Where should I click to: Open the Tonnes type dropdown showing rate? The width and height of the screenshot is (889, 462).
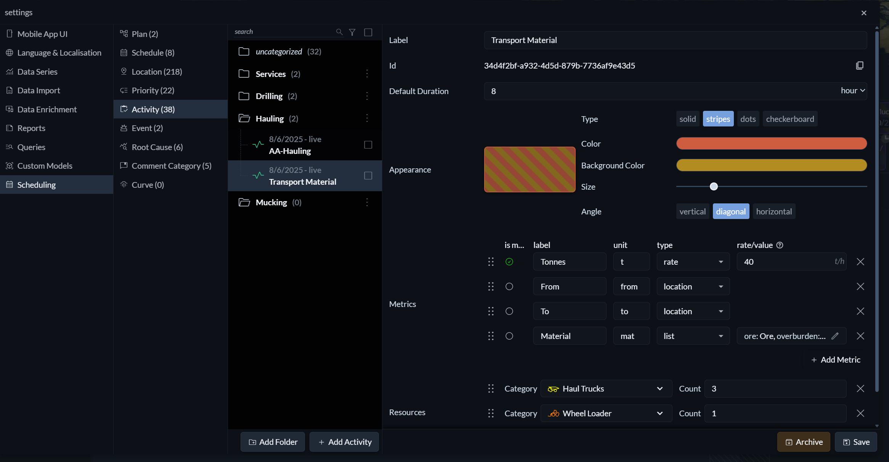click(693, 262)
